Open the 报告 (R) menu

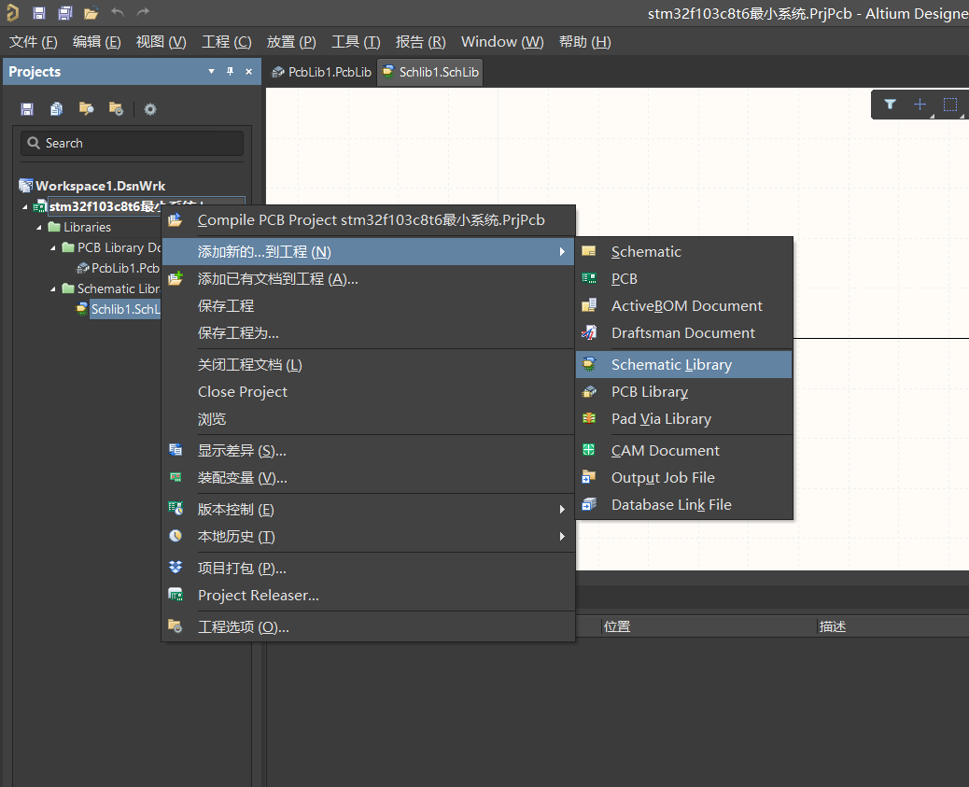(420, 42)
